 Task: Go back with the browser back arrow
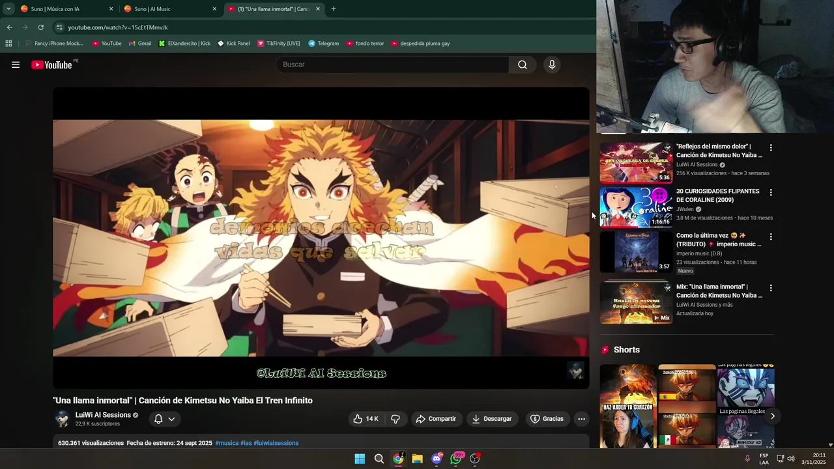click(x=9, y=27)
